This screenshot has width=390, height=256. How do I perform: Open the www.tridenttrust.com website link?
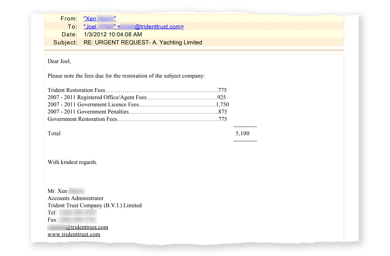pos(74,234)
